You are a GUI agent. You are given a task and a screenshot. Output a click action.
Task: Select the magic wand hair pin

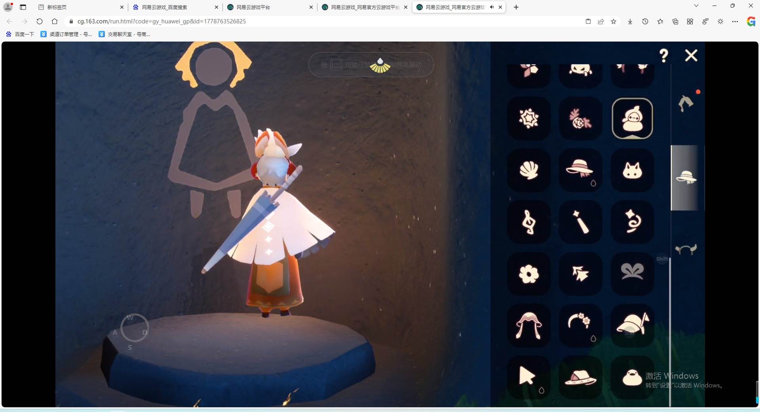tap(580, 222)
